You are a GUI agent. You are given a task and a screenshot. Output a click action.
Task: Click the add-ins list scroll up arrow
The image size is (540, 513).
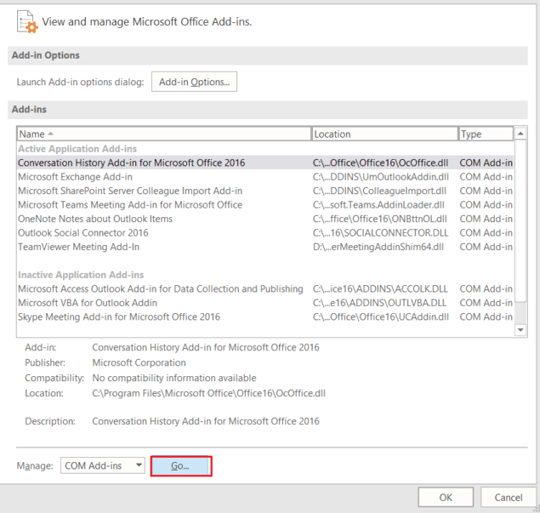click(520, 134)
